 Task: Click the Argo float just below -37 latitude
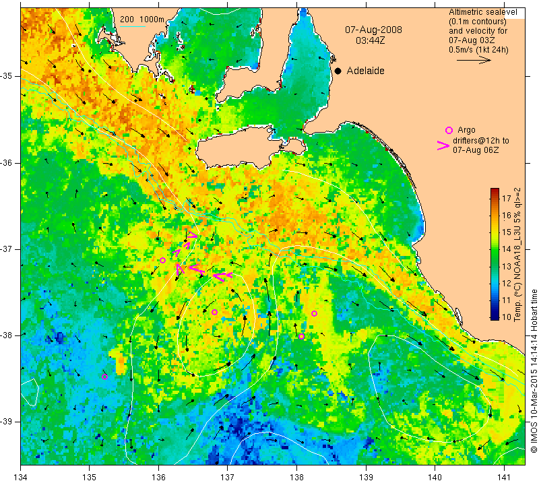(162, 260)
